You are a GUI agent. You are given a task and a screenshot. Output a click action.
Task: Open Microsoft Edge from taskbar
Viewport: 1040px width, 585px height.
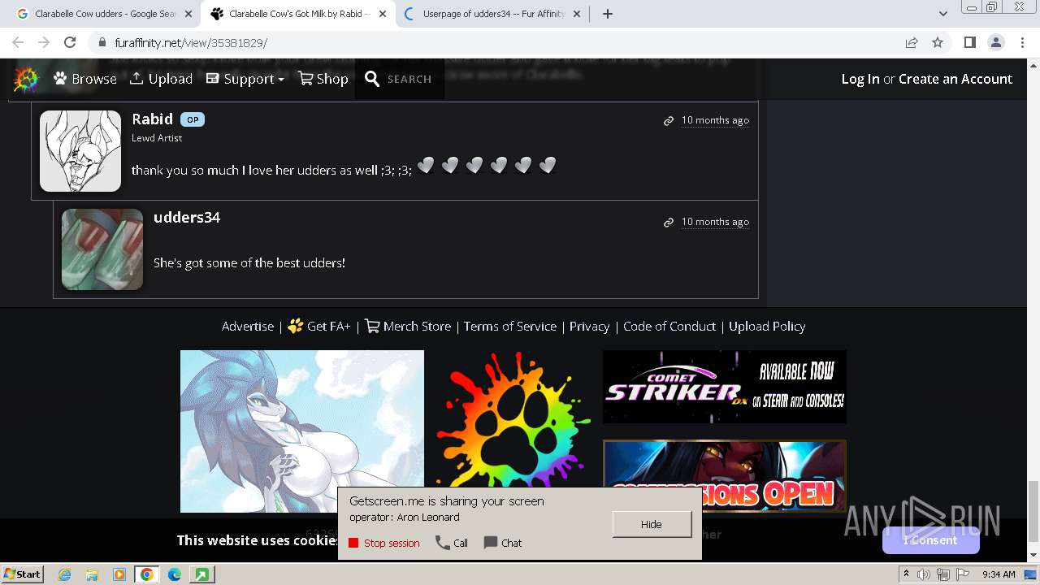point(174,574)
